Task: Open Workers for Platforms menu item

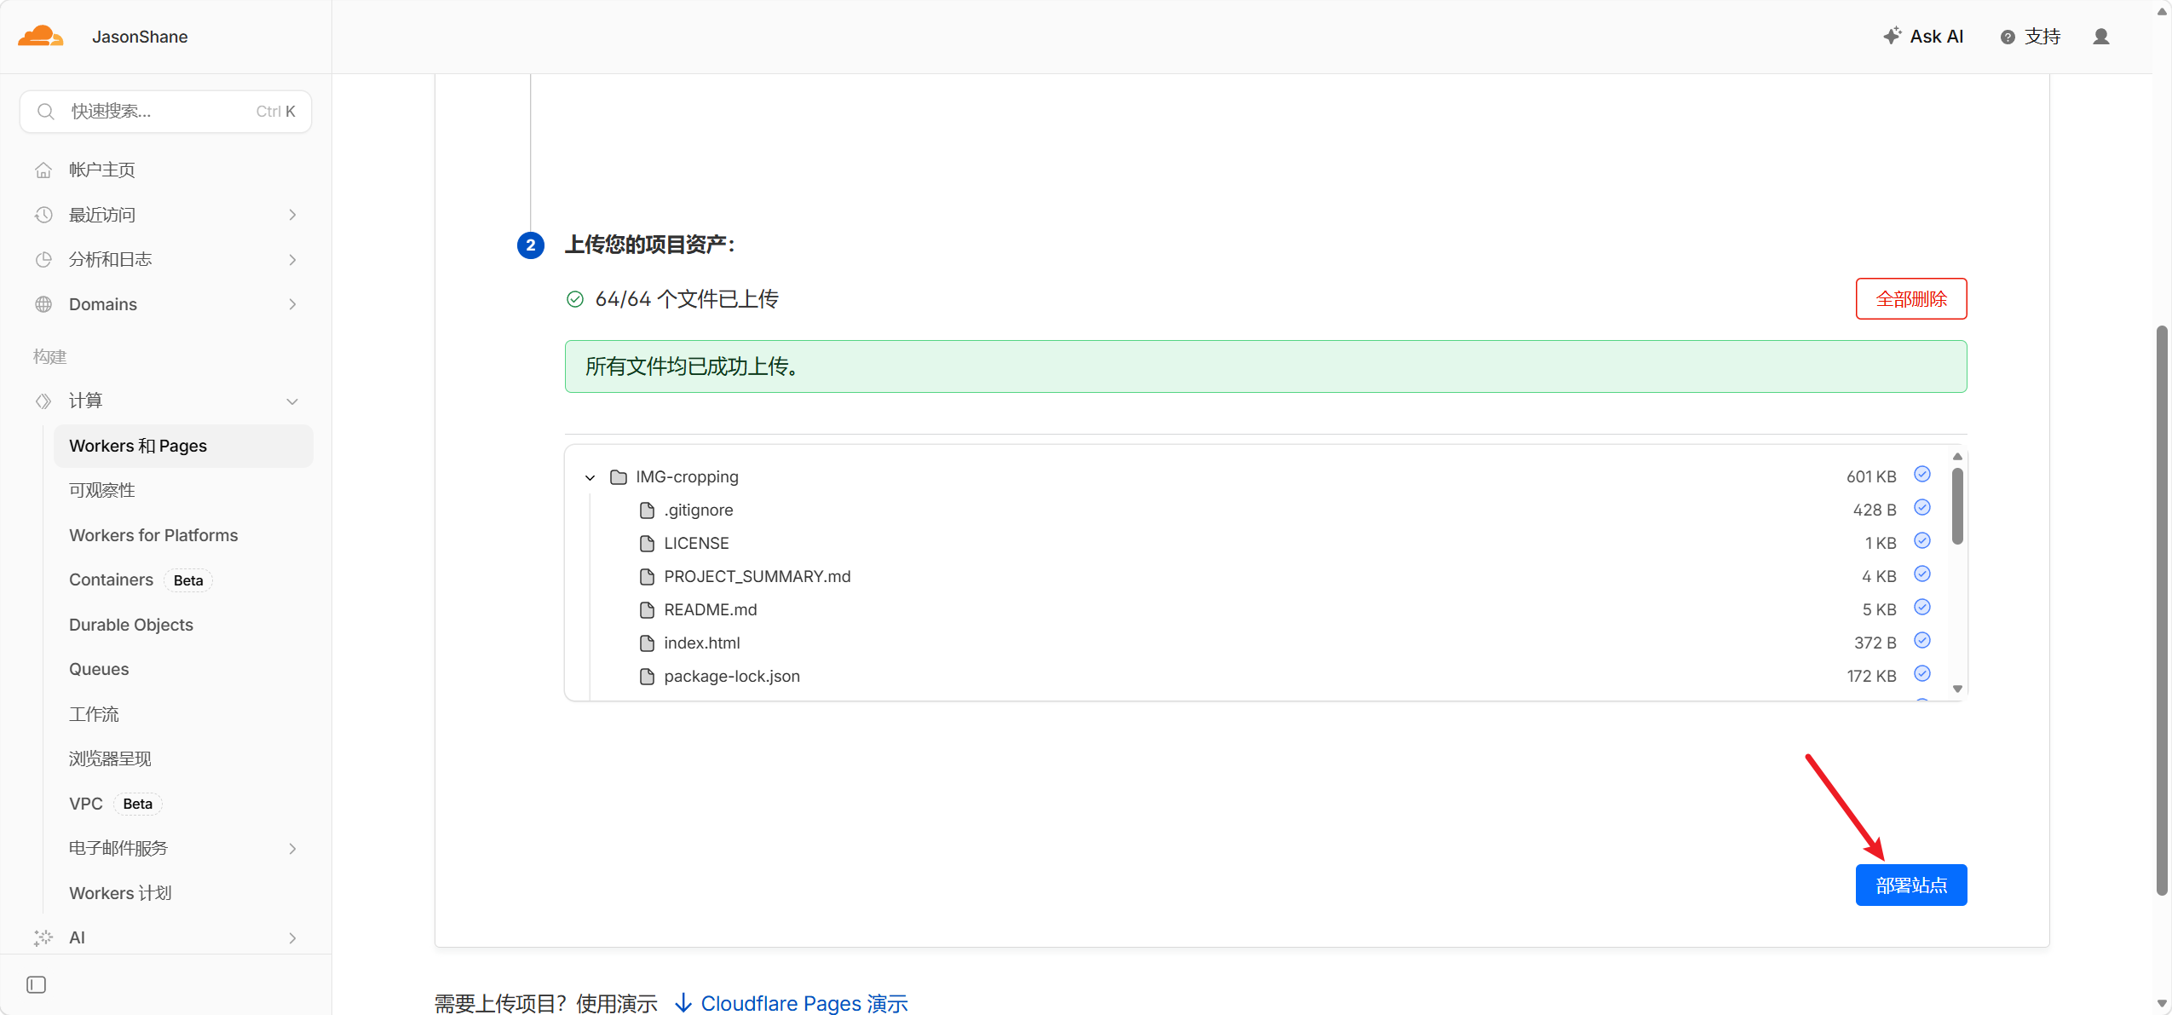Action: coord(153,535)
